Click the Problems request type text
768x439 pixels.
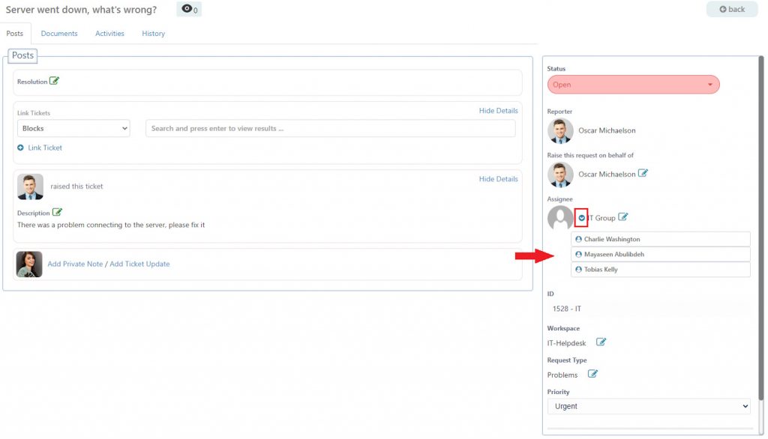point(562,375)
